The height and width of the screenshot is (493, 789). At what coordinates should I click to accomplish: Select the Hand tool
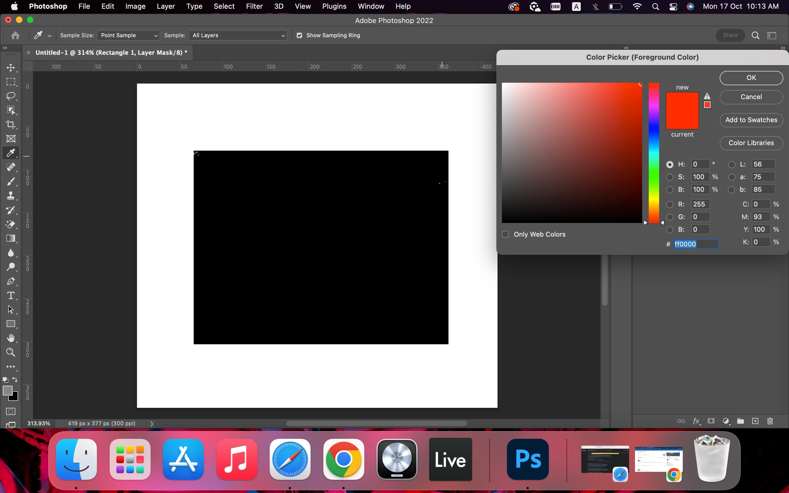pos(11,338)
